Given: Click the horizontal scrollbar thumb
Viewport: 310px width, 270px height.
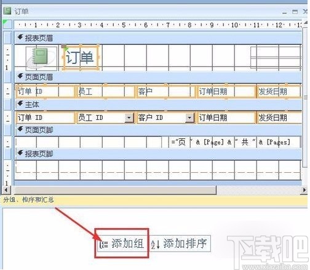Looking at the screenshot, I should coord(115,190).
